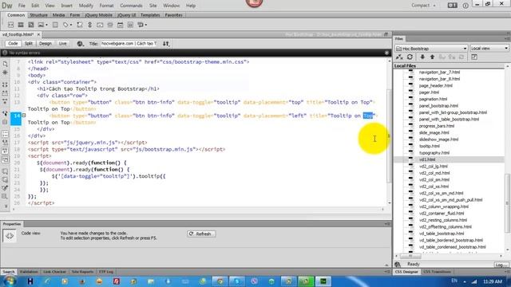Open the Modify menu
The width and height of the screenshot is (511, 287).
click(86, 6)
